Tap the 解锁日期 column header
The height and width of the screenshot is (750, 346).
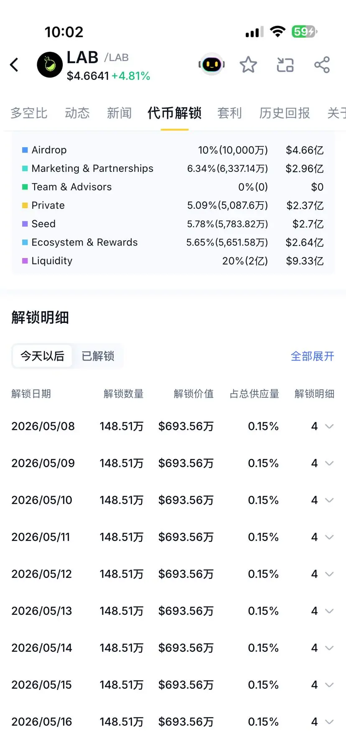31,394
